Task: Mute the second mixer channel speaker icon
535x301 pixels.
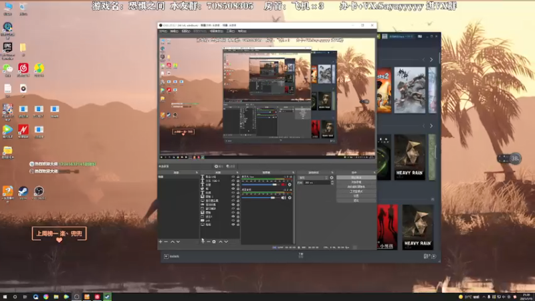Action: tap(283, 197)
